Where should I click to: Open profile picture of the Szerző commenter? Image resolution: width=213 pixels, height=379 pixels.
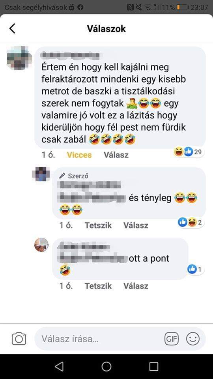coord(41,174)
